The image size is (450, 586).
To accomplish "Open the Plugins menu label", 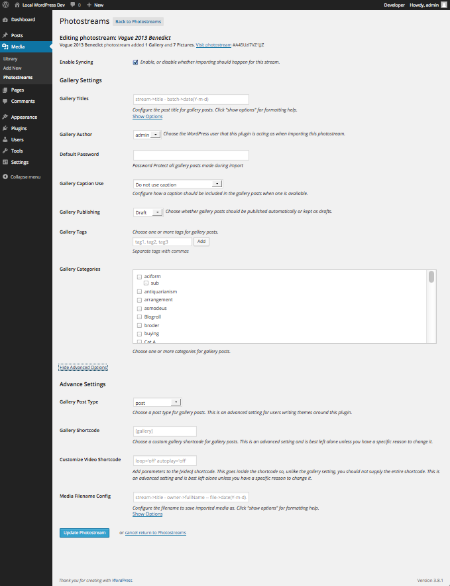I will tap(19, 128).
